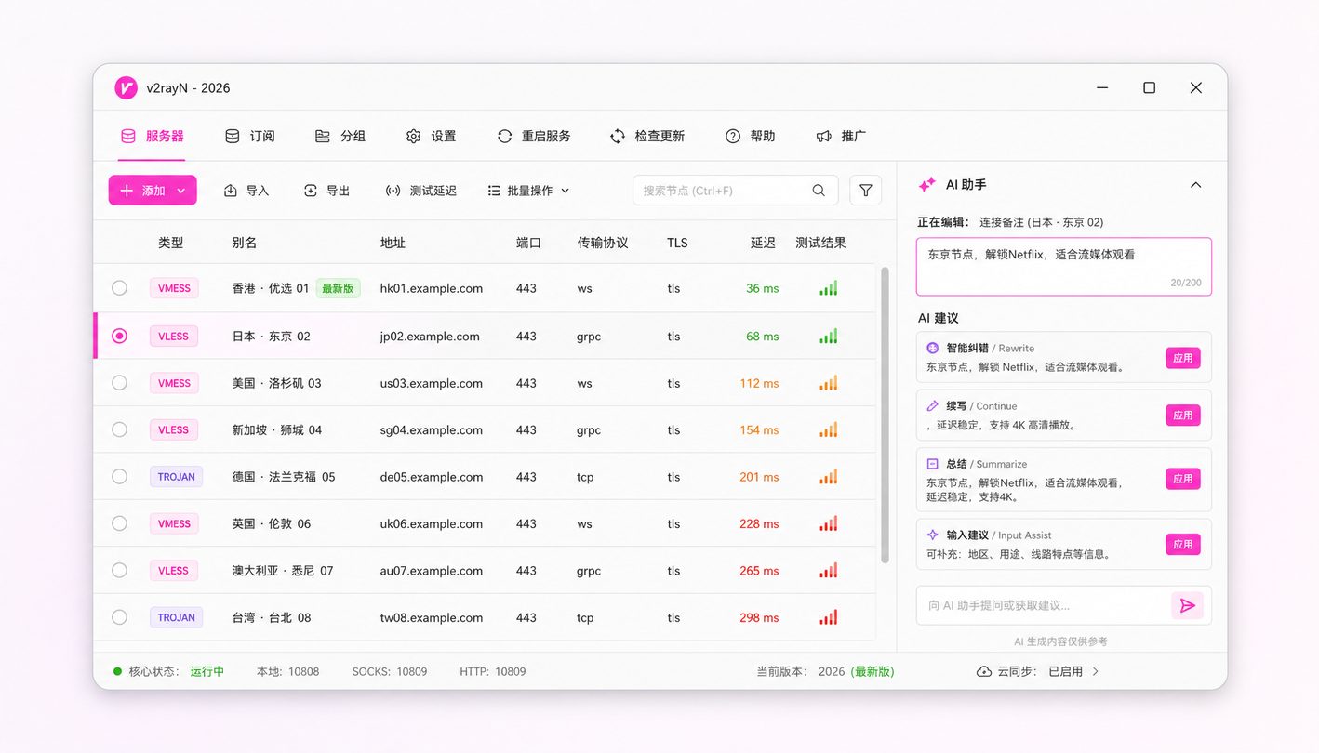Image resolution: width=1319 pixels, height=753 pixels.
Task: Open the 分组 tab
Action: (x=340, y=136)
